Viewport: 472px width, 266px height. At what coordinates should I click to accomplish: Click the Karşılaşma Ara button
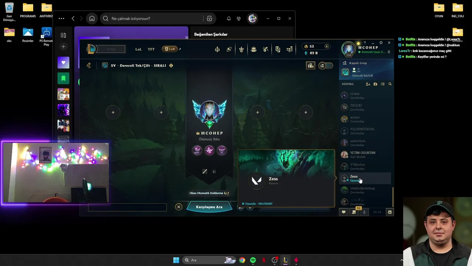coord(209,207)
